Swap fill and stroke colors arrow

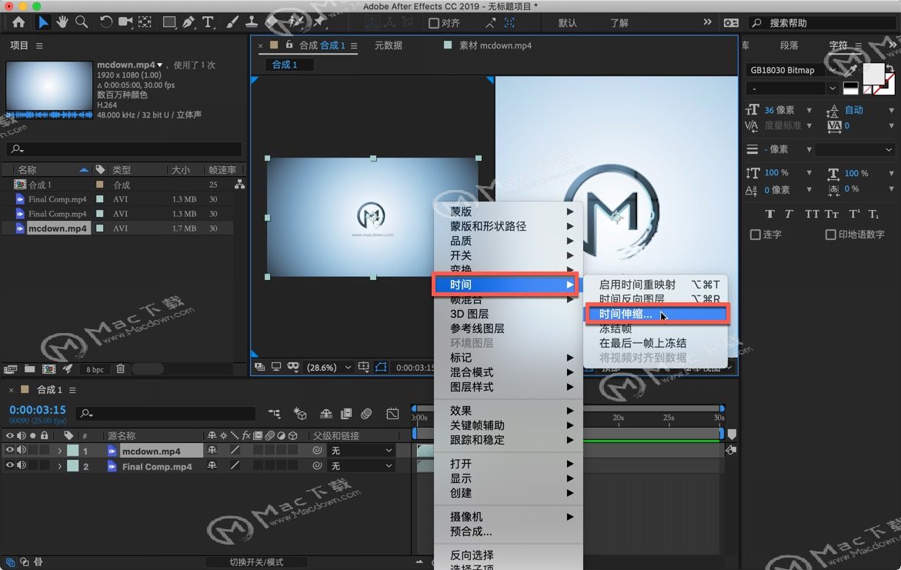pyautogui.click(x=889, y=68)
